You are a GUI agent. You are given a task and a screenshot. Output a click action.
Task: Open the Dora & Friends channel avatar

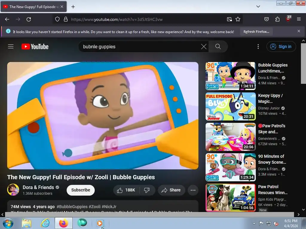pos(13,189)
